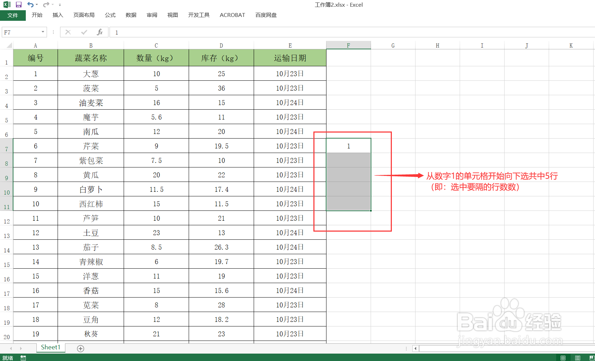Click cell containing 17.4
595x361 pixels.
pyautogui.click(x=222, y=189)
